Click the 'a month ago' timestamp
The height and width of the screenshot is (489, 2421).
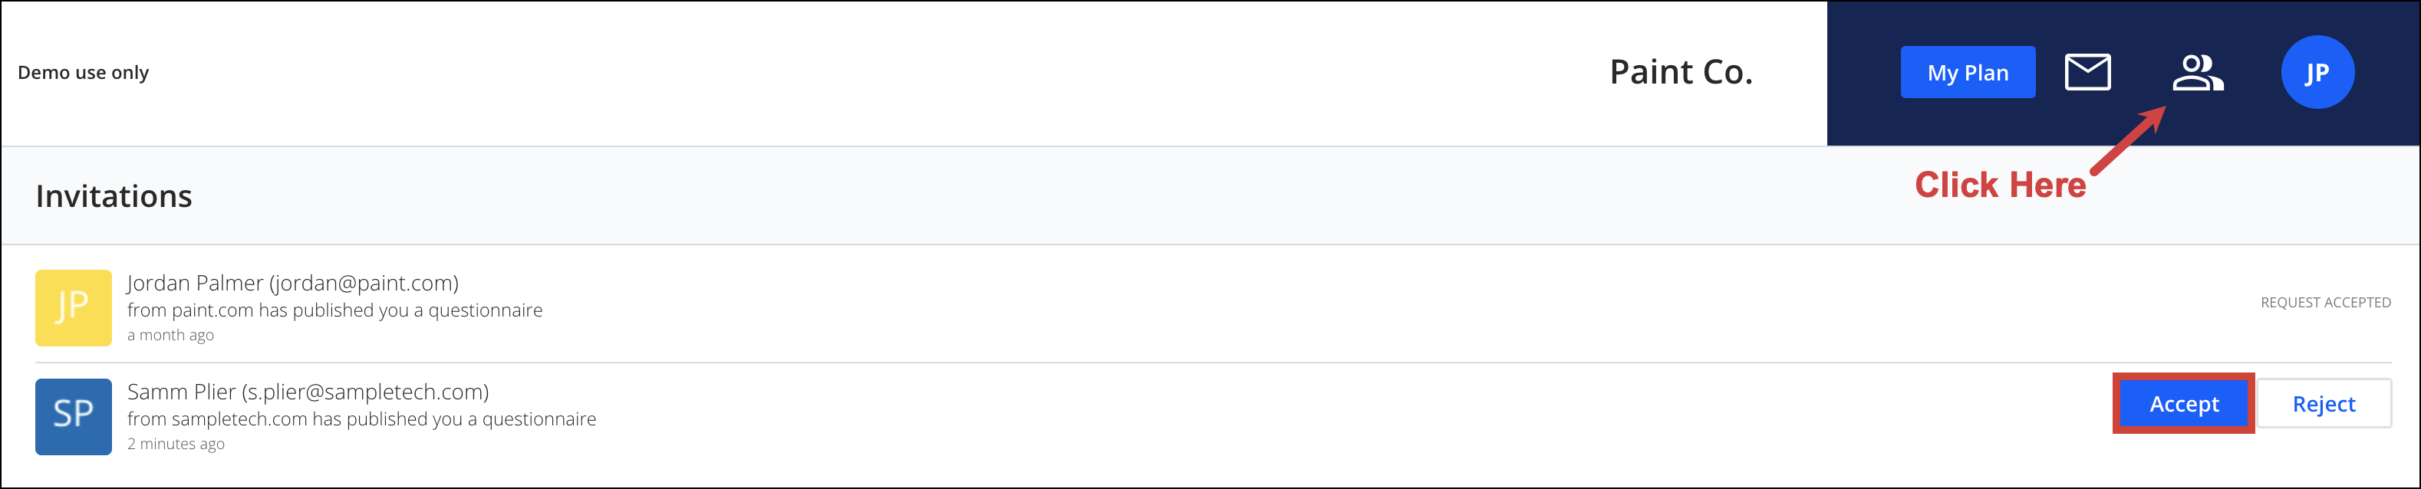click(x=170, y=335)
